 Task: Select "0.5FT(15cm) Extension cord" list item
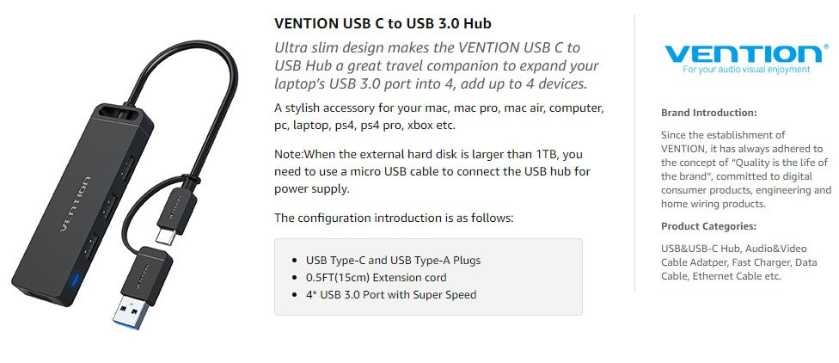[376, 278]
